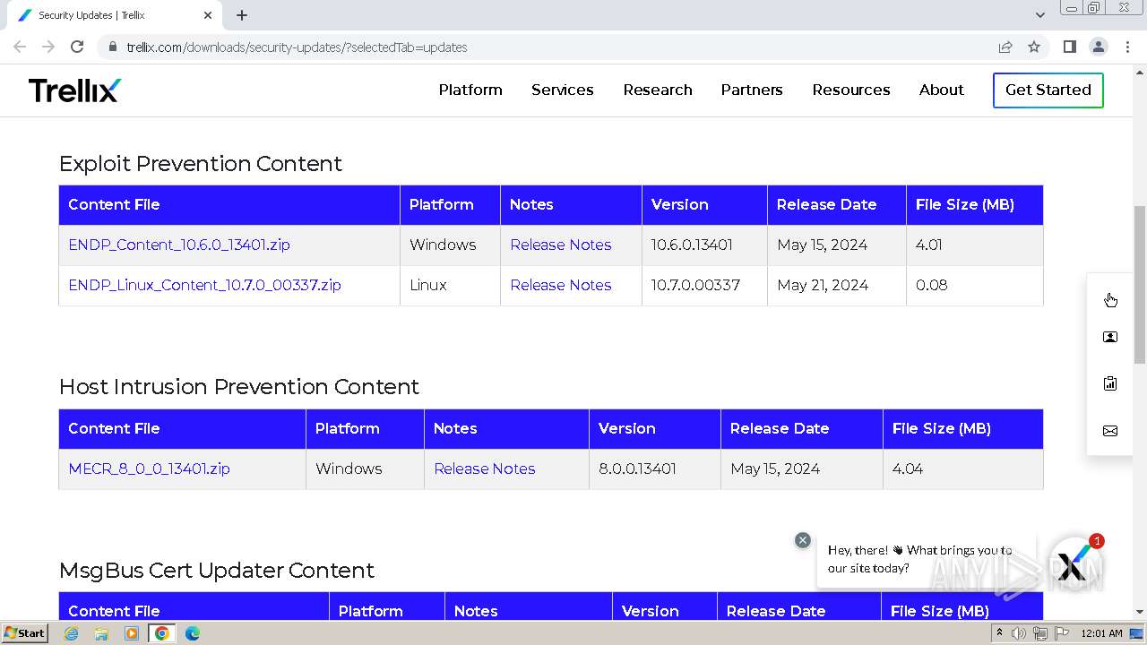
Task: Launch Internet Explorer from taskbar
Action: point(72,633)
